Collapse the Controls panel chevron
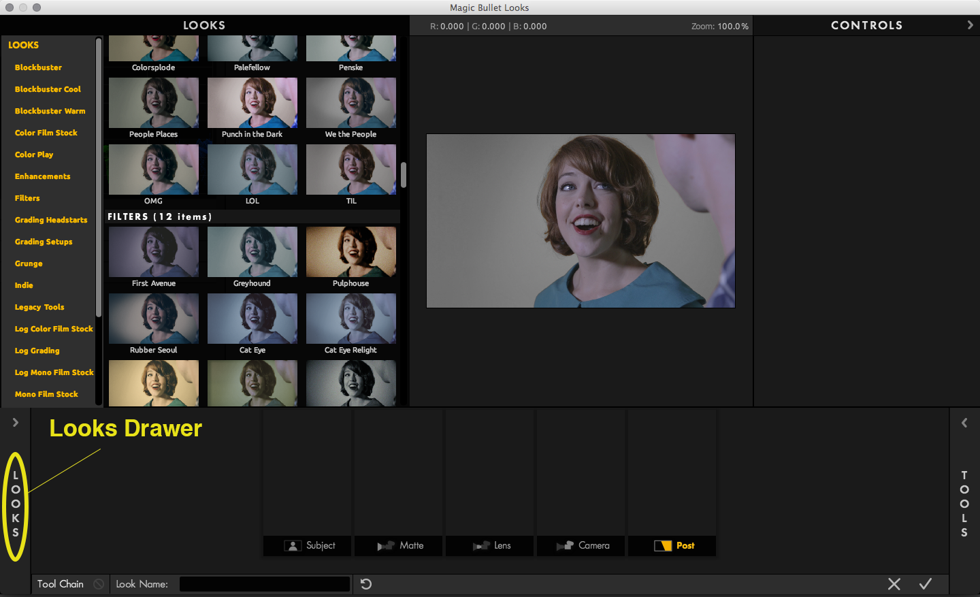The height and width of the screenshot is (597, 980). [970, 25]
